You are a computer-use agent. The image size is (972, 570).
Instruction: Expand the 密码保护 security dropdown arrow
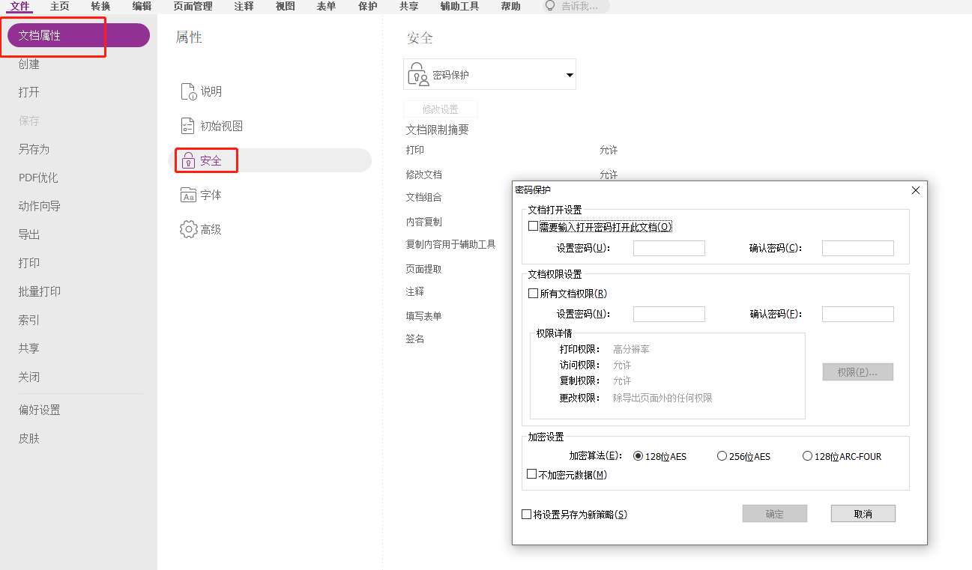[x=569, y=75]
